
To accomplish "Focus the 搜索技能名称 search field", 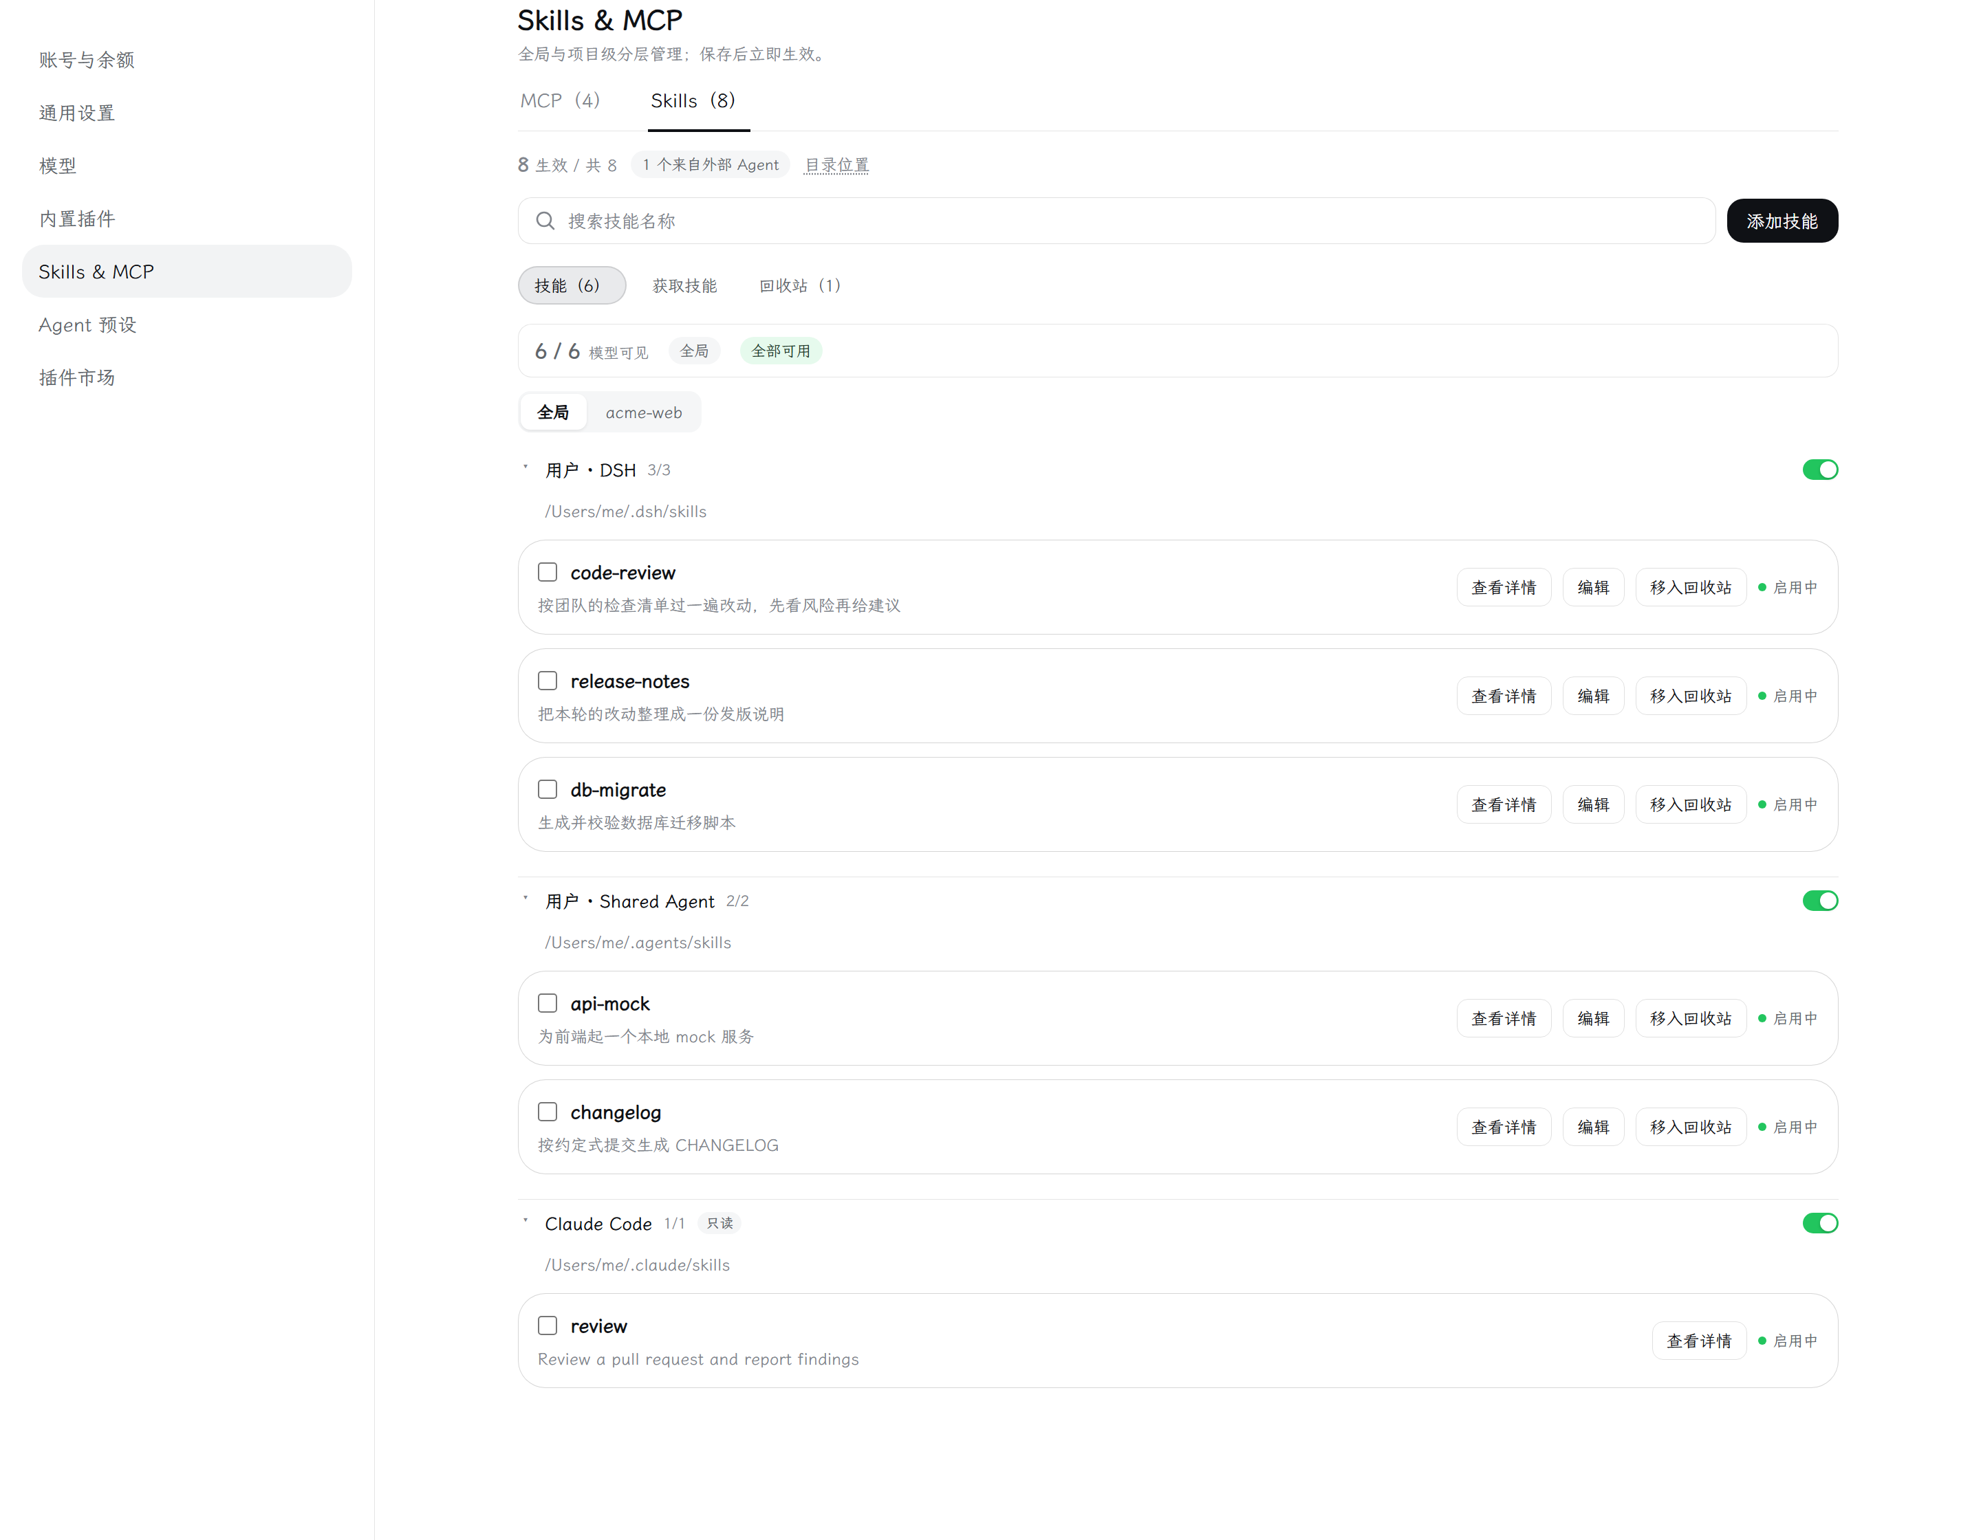I will tap(1116, 221).
